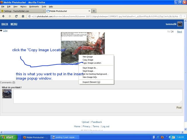This screenshot has width=187, height=140.
Task: Open the Bookmarks menu
Action: (34, 6)
